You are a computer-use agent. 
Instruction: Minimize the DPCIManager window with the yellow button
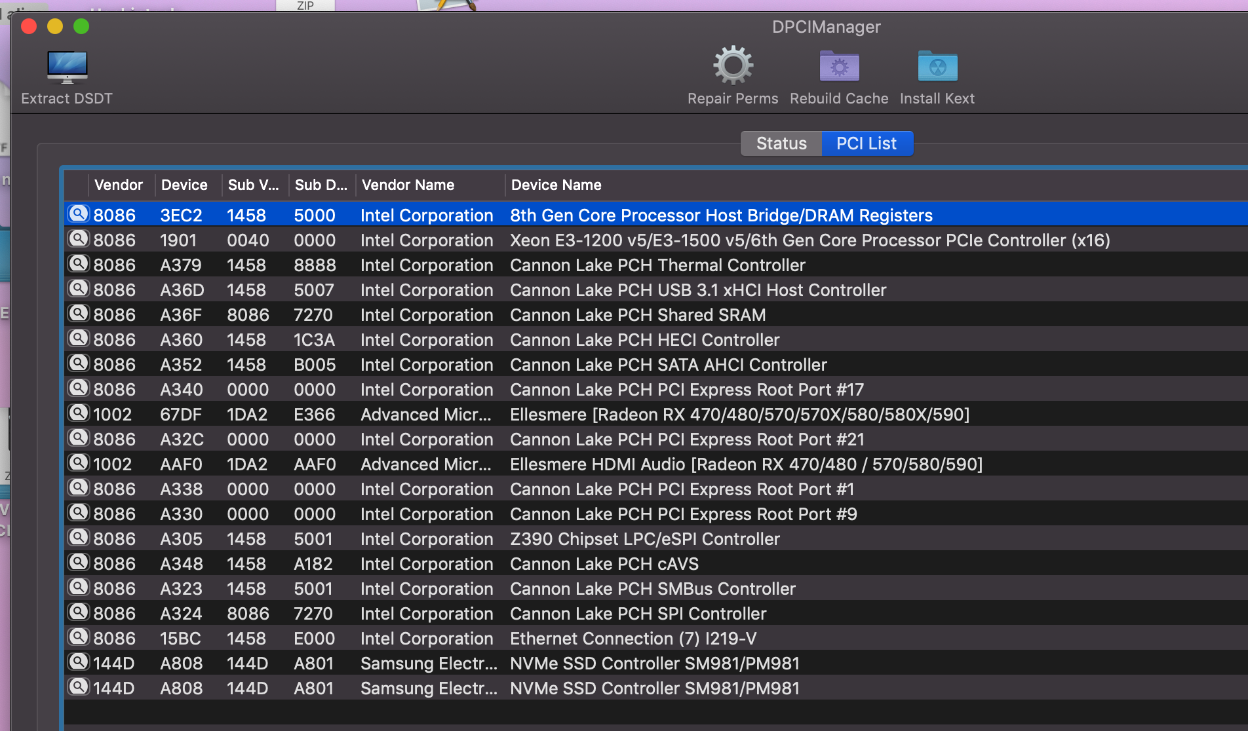coord(55,26)
